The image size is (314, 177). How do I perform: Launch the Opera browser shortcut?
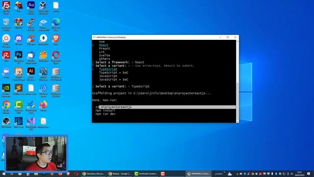56,55
